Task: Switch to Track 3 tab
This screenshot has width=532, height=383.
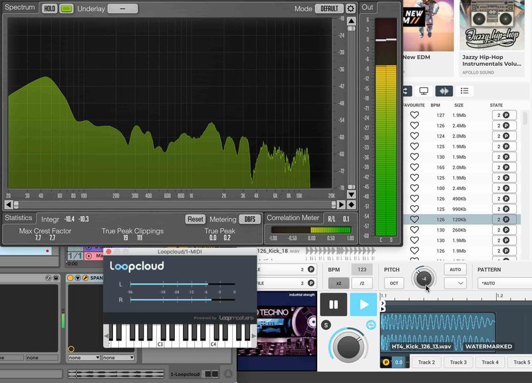Action: (x=458, y=362)
